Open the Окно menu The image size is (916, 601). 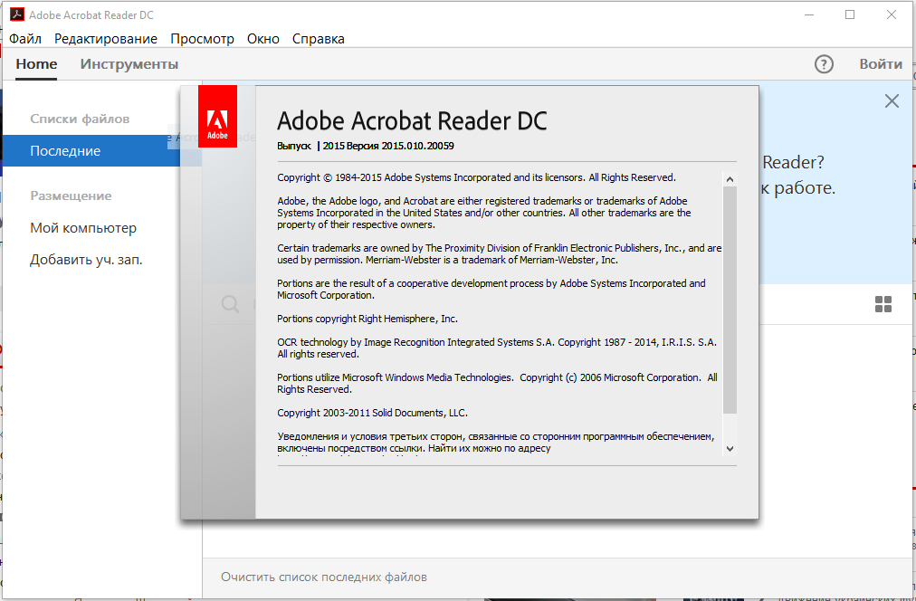click(x=262, y=39)
